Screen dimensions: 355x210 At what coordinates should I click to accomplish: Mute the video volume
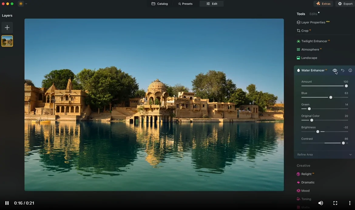[x=320, y=203]
